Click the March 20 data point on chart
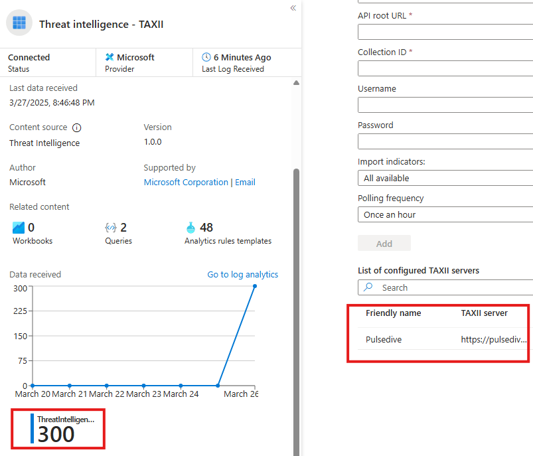This screenshot has width=533, height=456. [x=33, y=386]
